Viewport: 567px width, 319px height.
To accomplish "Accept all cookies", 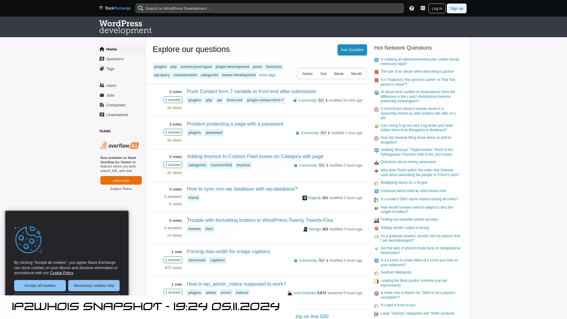I will click(40, 286).
